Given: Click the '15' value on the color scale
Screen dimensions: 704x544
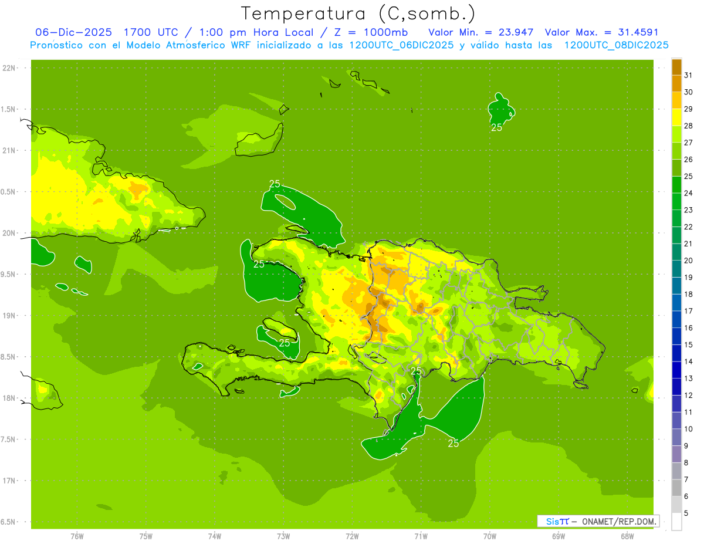Looking at the screenshot, I should (x=688, y=344).
